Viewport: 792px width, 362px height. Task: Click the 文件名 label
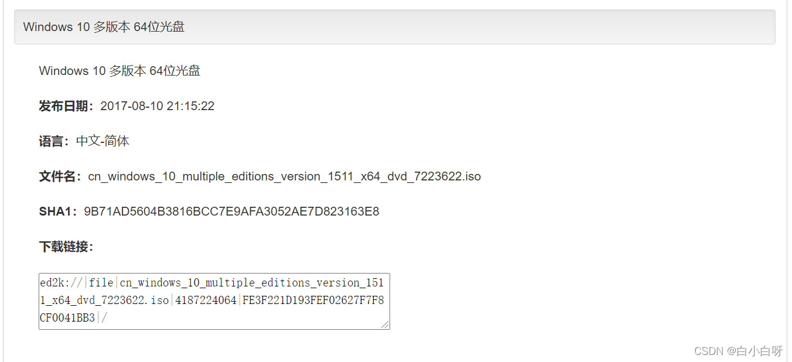60,176
